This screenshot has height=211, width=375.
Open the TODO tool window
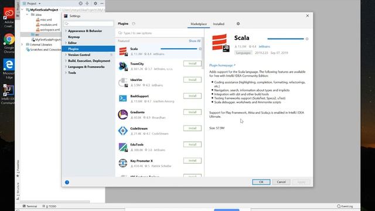tap(49, 206)
